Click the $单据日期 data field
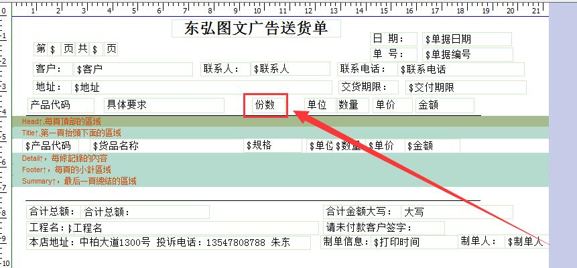 click(x=467, y=40)
